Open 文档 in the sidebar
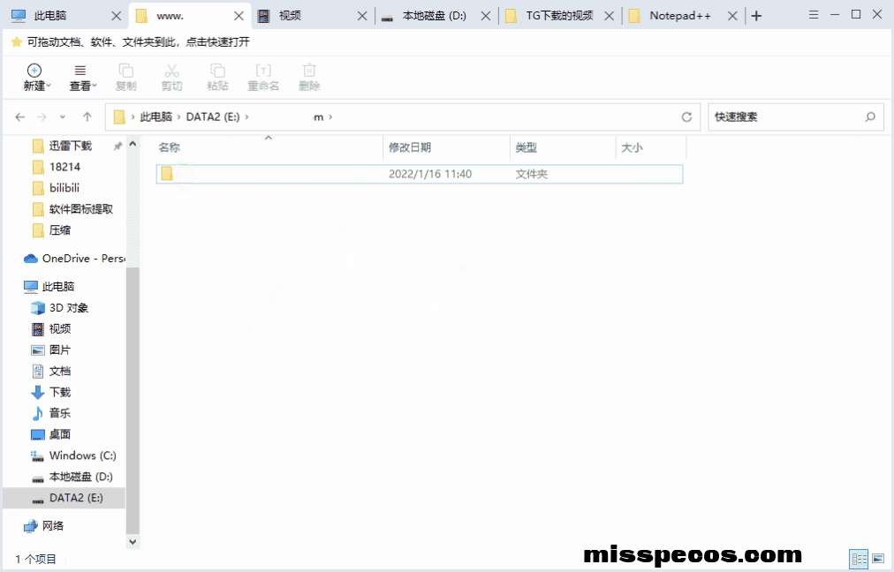 click(59, 371)
